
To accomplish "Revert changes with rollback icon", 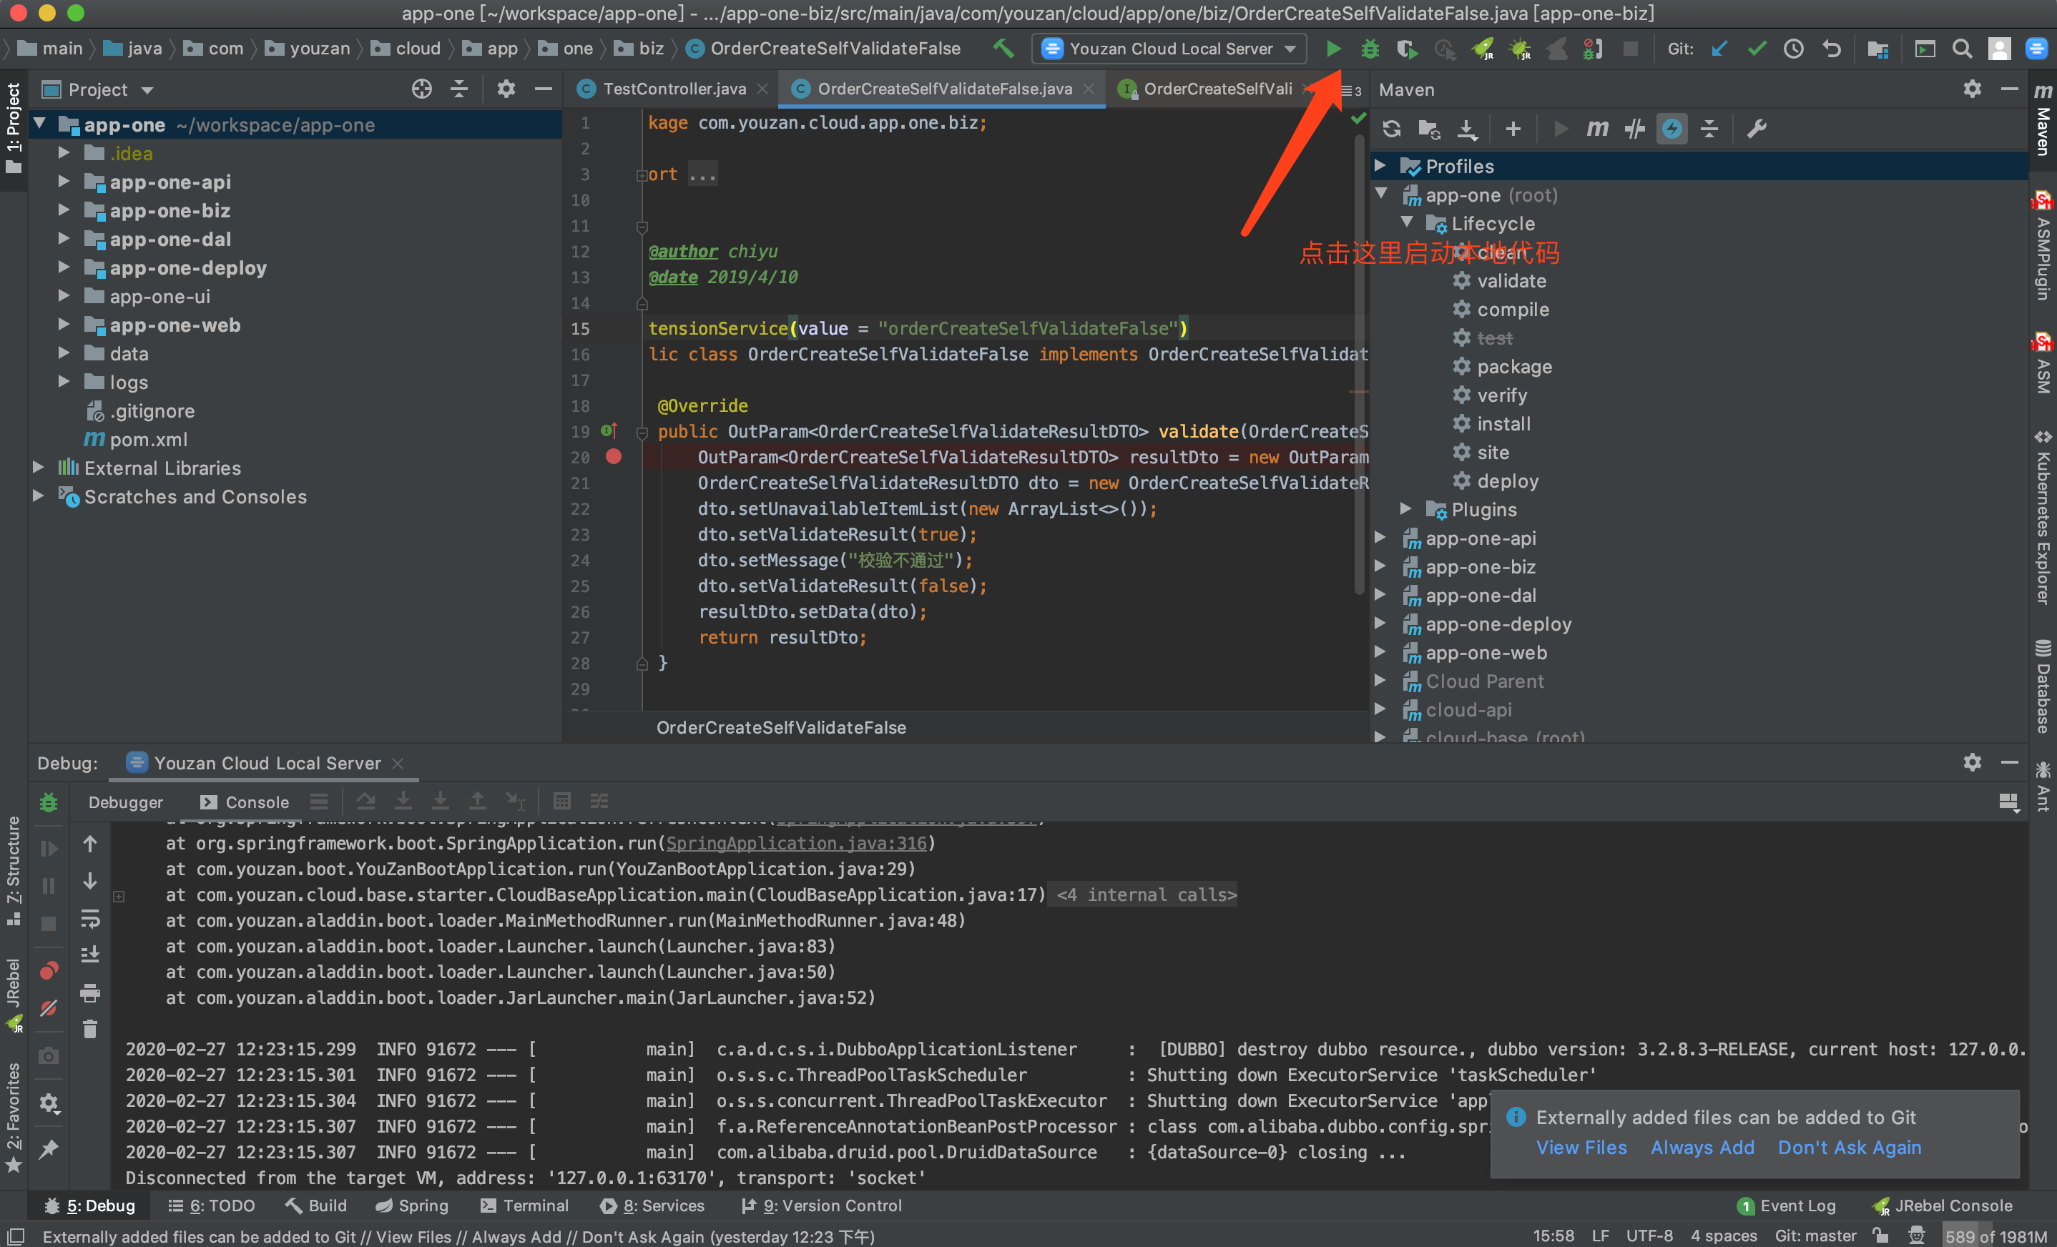I will coord(1832,49).
